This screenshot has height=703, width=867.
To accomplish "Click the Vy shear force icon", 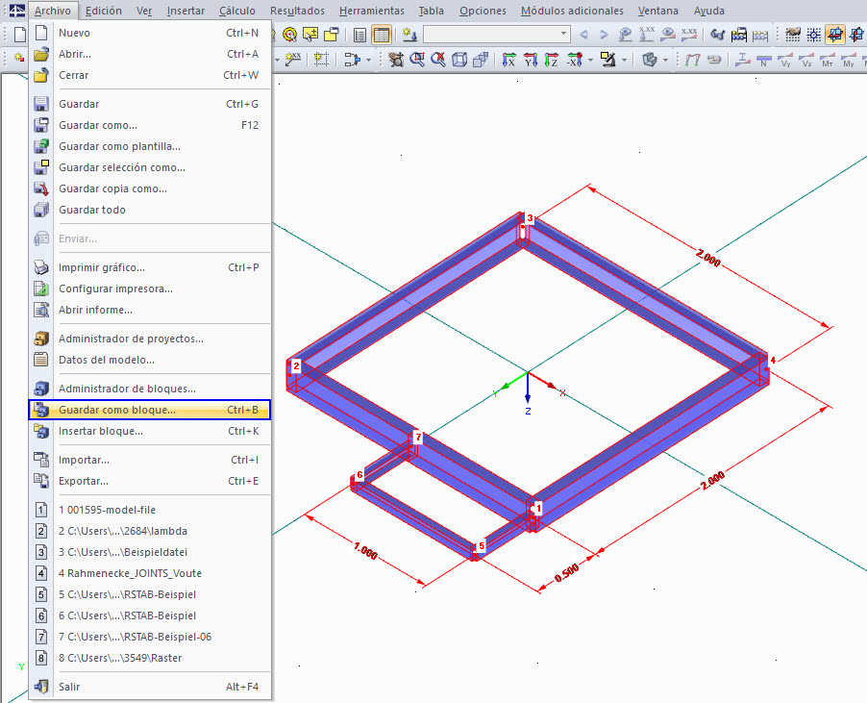I will pos(785,60).
